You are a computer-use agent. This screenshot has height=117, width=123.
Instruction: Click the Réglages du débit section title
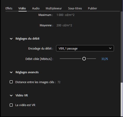(28, 39)
